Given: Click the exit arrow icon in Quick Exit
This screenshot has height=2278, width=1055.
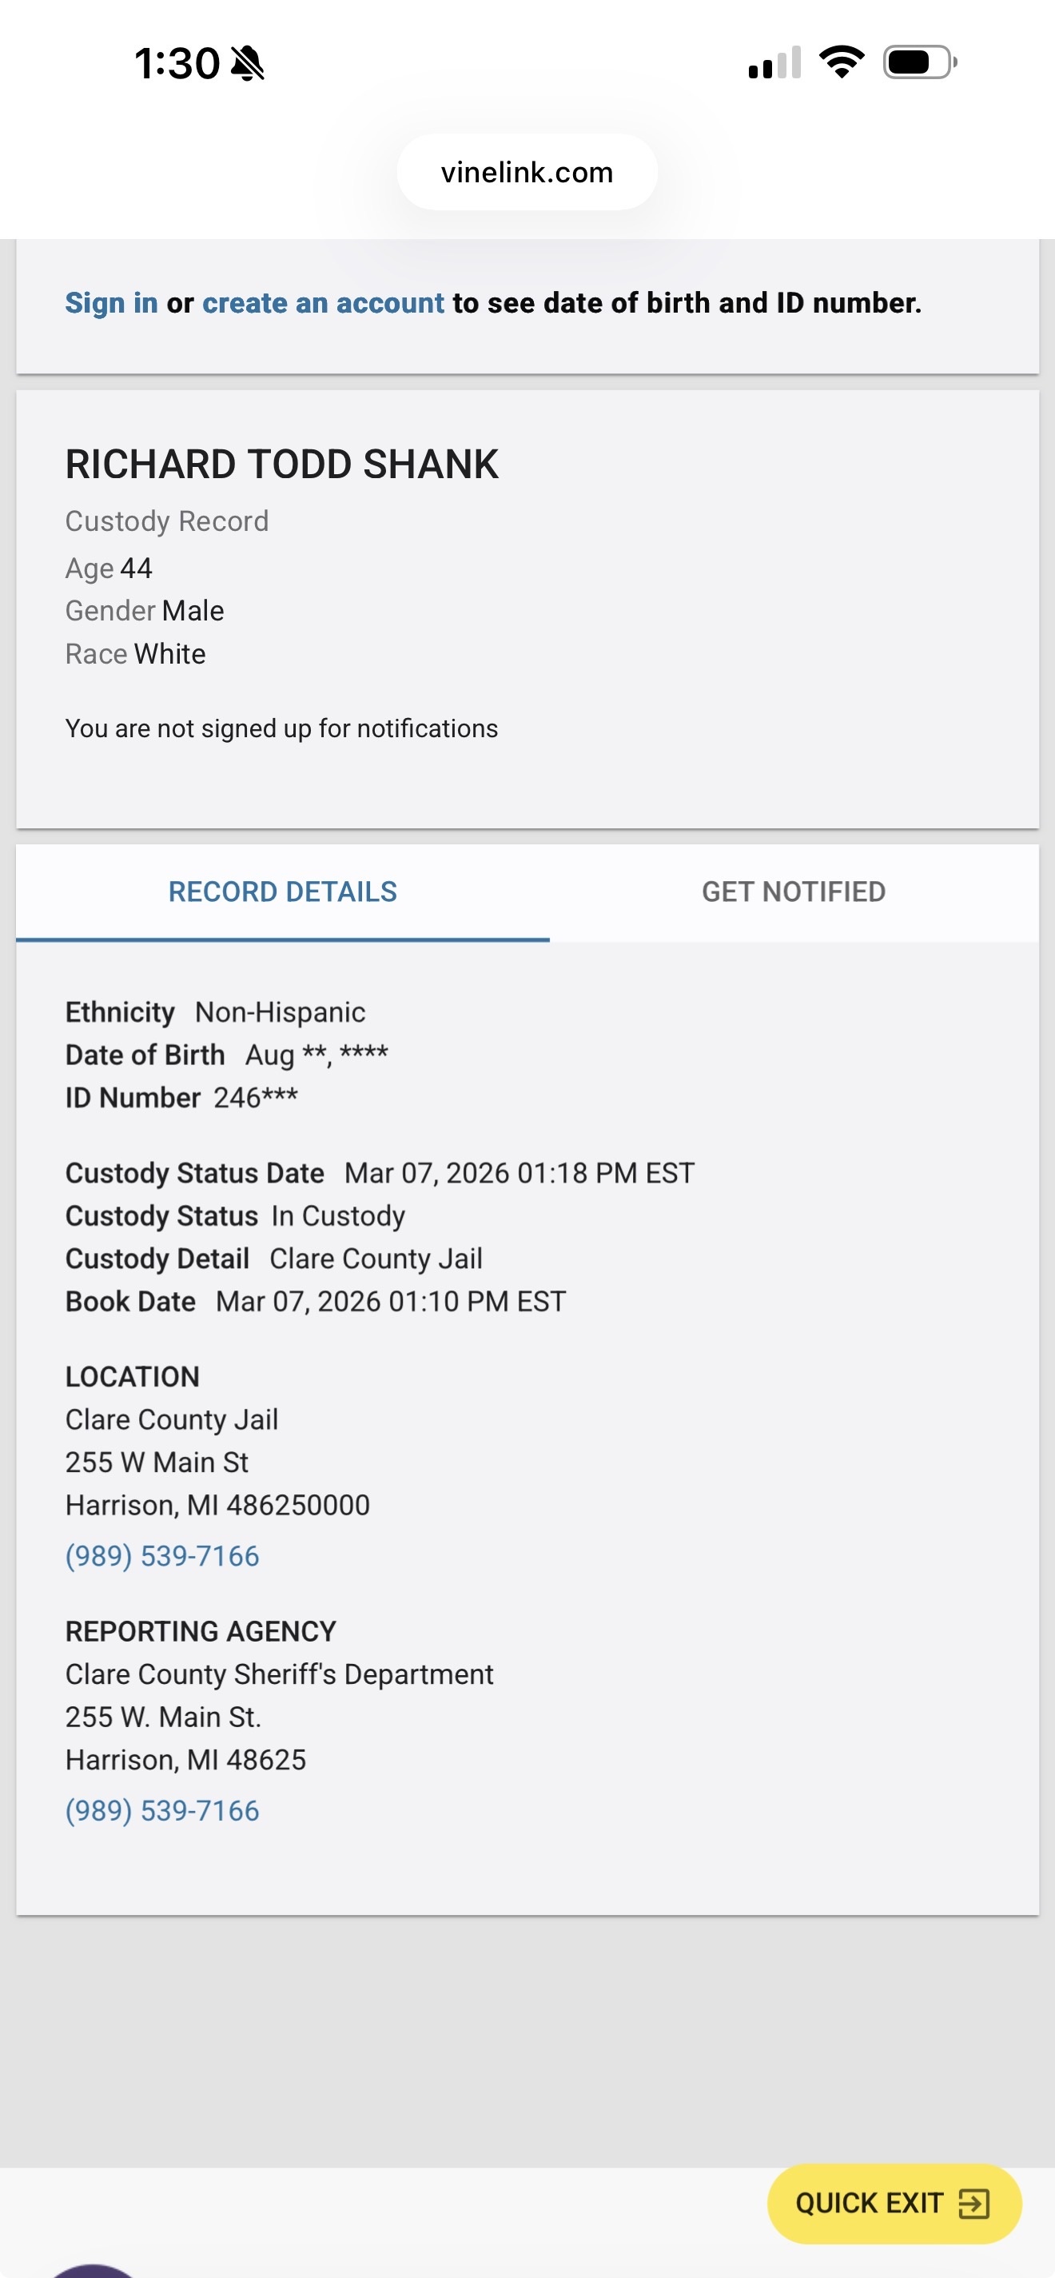Looking at the screenshot, I should 973,2203.
